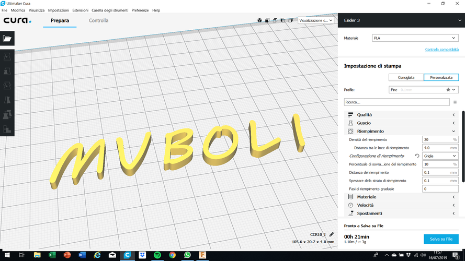Screen dimensions: 465x261
Task: Open file with the folder icon
Action: 7,39
